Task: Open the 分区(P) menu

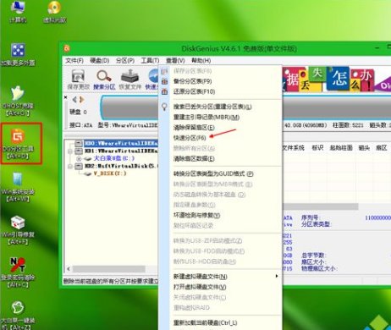Action: tap(125, 61)
